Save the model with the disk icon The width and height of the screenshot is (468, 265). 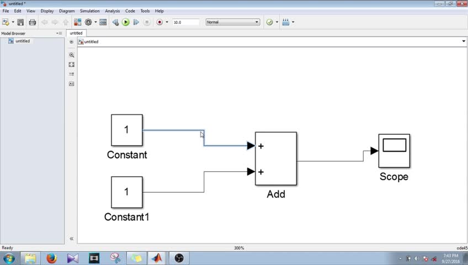[20, 22]
